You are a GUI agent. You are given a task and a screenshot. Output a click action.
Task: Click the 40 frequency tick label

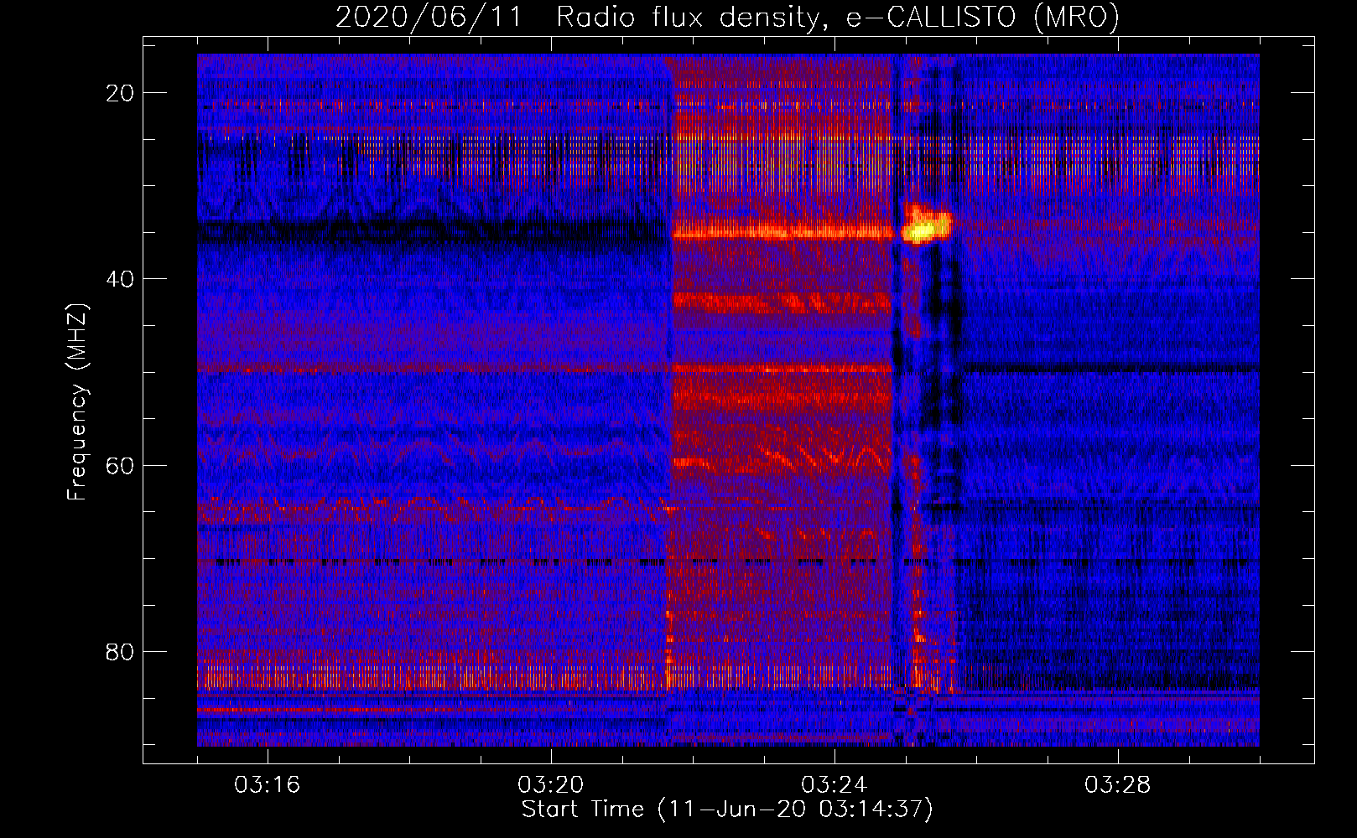pyautogui.click(x=121, y=279)
